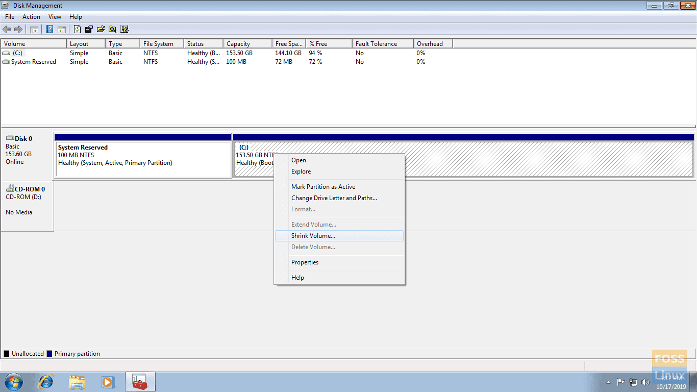
Task: Click the 153.50 GB capacity cell
Action: [239, 53]
